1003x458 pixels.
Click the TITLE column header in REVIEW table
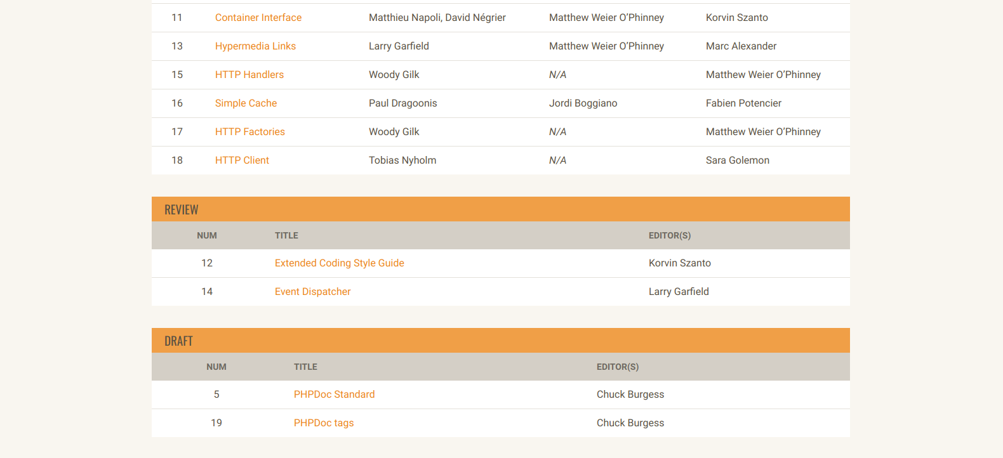click(x=286, y=235)
